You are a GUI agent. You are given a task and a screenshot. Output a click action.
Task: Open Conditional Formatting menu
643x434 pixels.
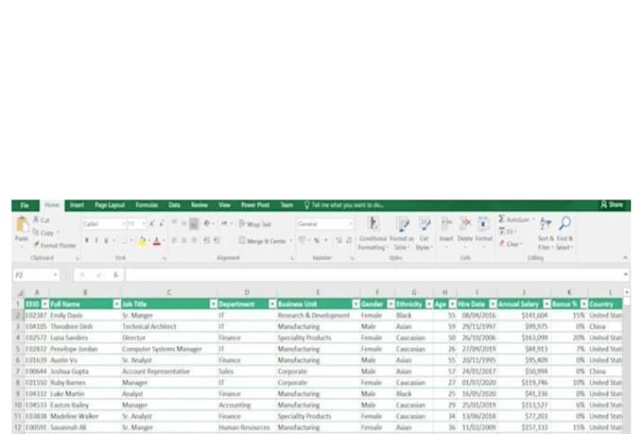click(373, 233)
